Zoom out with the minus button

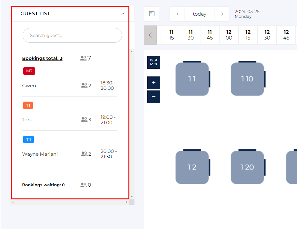(x=154, y=97)
